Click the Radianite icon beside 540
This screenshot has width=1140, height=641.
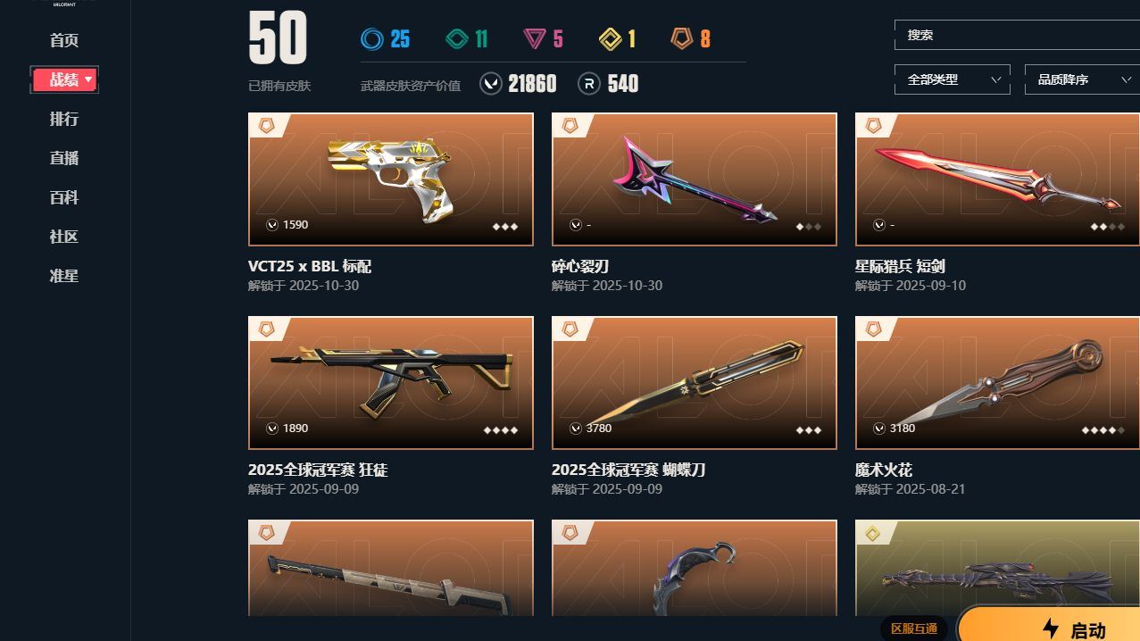point(589,84)
